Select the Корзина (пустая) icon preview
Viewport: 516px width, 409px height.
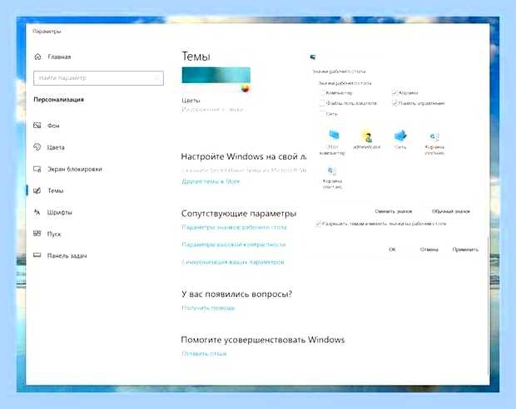[332, 178]
